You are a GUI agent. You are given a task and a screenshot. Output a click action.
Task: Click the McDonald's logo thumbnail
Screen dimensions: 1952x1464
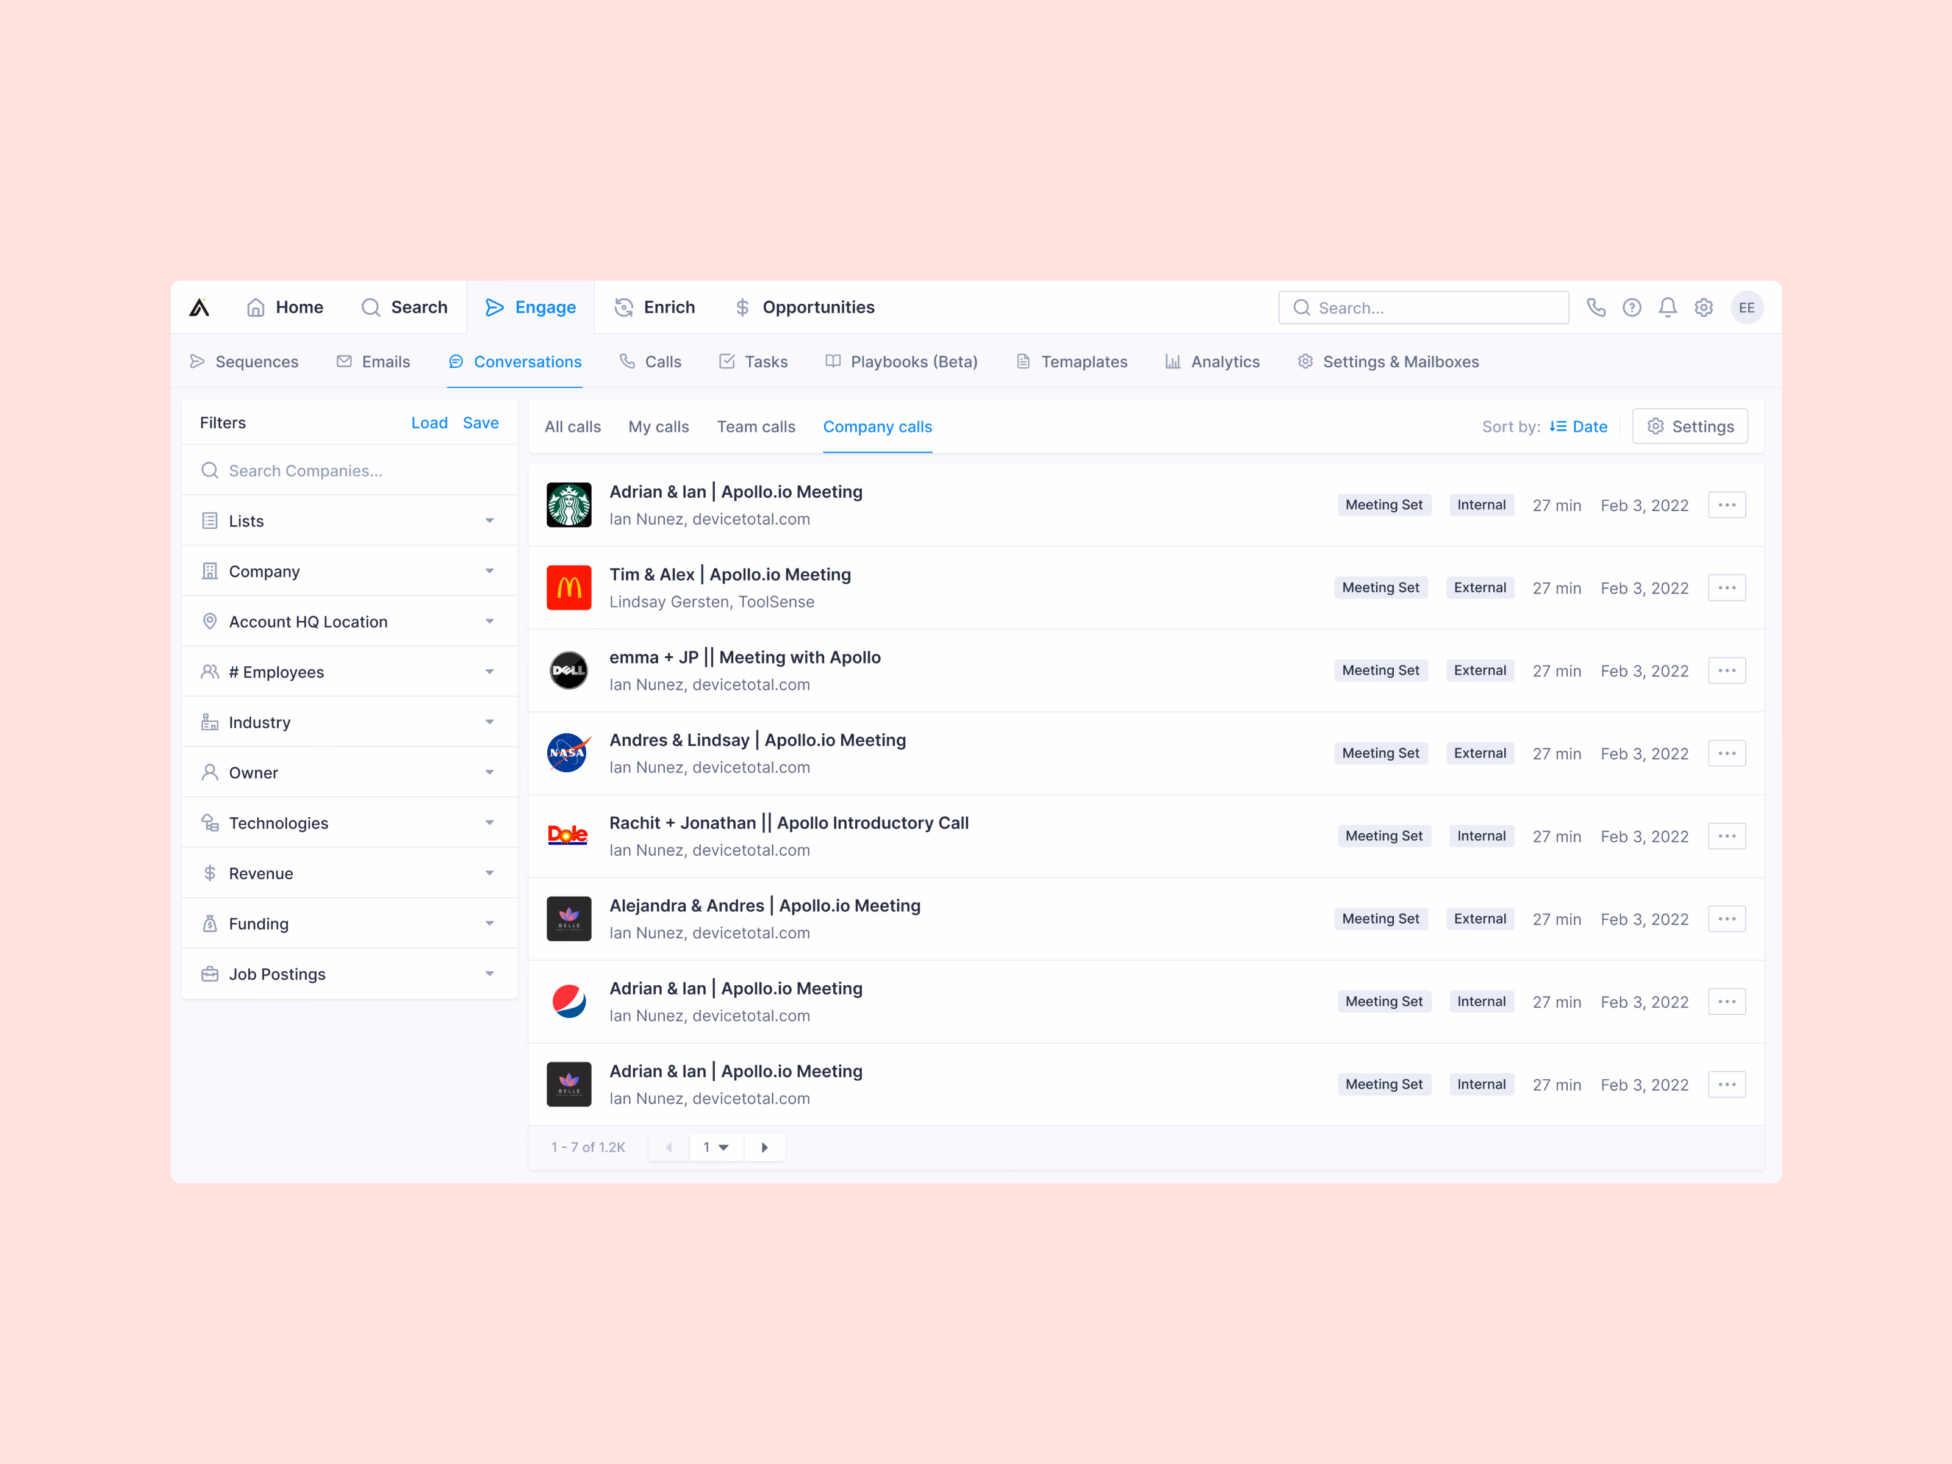pyautogui.click(x=569, y=587)
